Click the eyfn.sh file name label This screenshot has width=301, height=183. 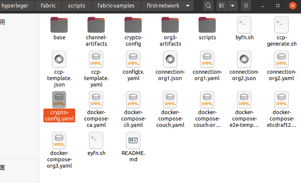click(x=96, y=153)
